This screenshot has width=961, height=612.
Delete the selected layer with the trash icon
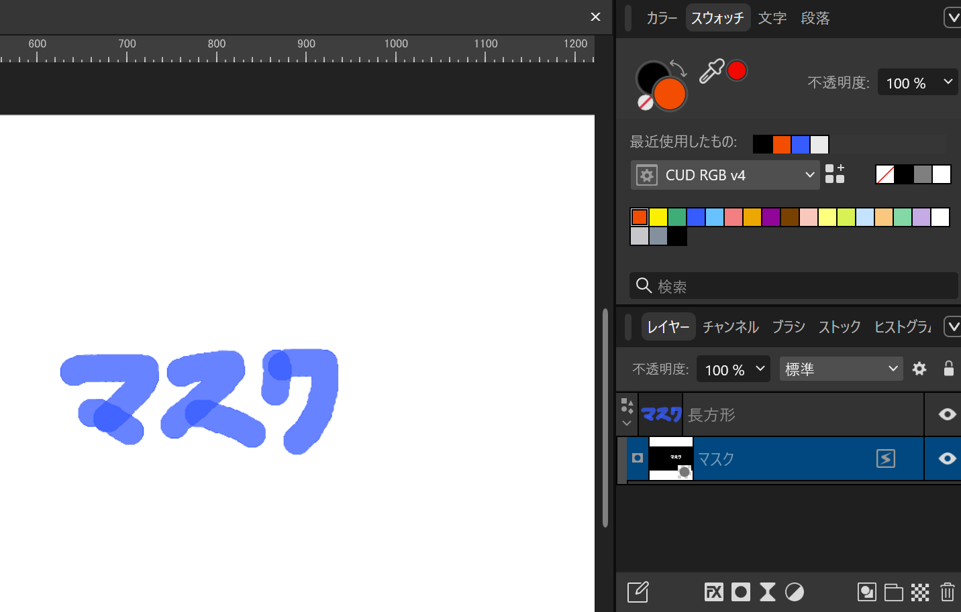[x=948, y=592]
